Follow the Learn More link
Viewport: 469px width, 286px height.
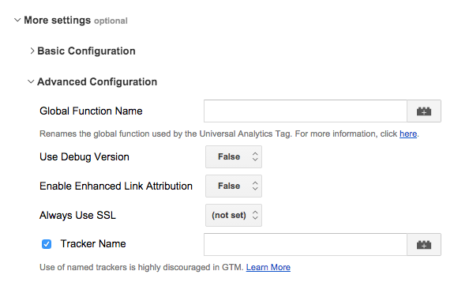pos(268,267)
